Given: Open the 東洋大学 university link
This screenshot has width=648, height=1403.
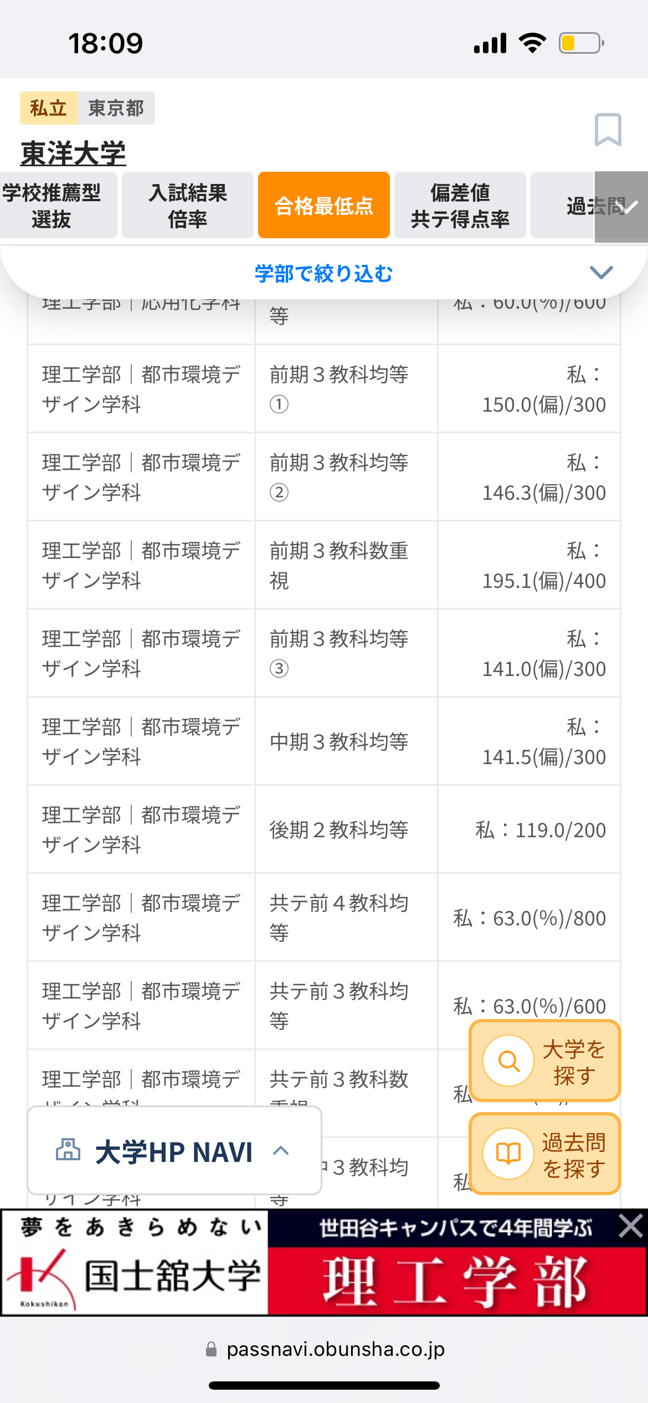Looking at the screenshot, I should [73, 153].
